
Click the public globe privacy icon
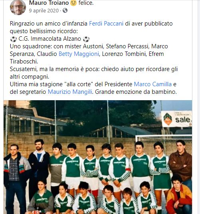65,10
